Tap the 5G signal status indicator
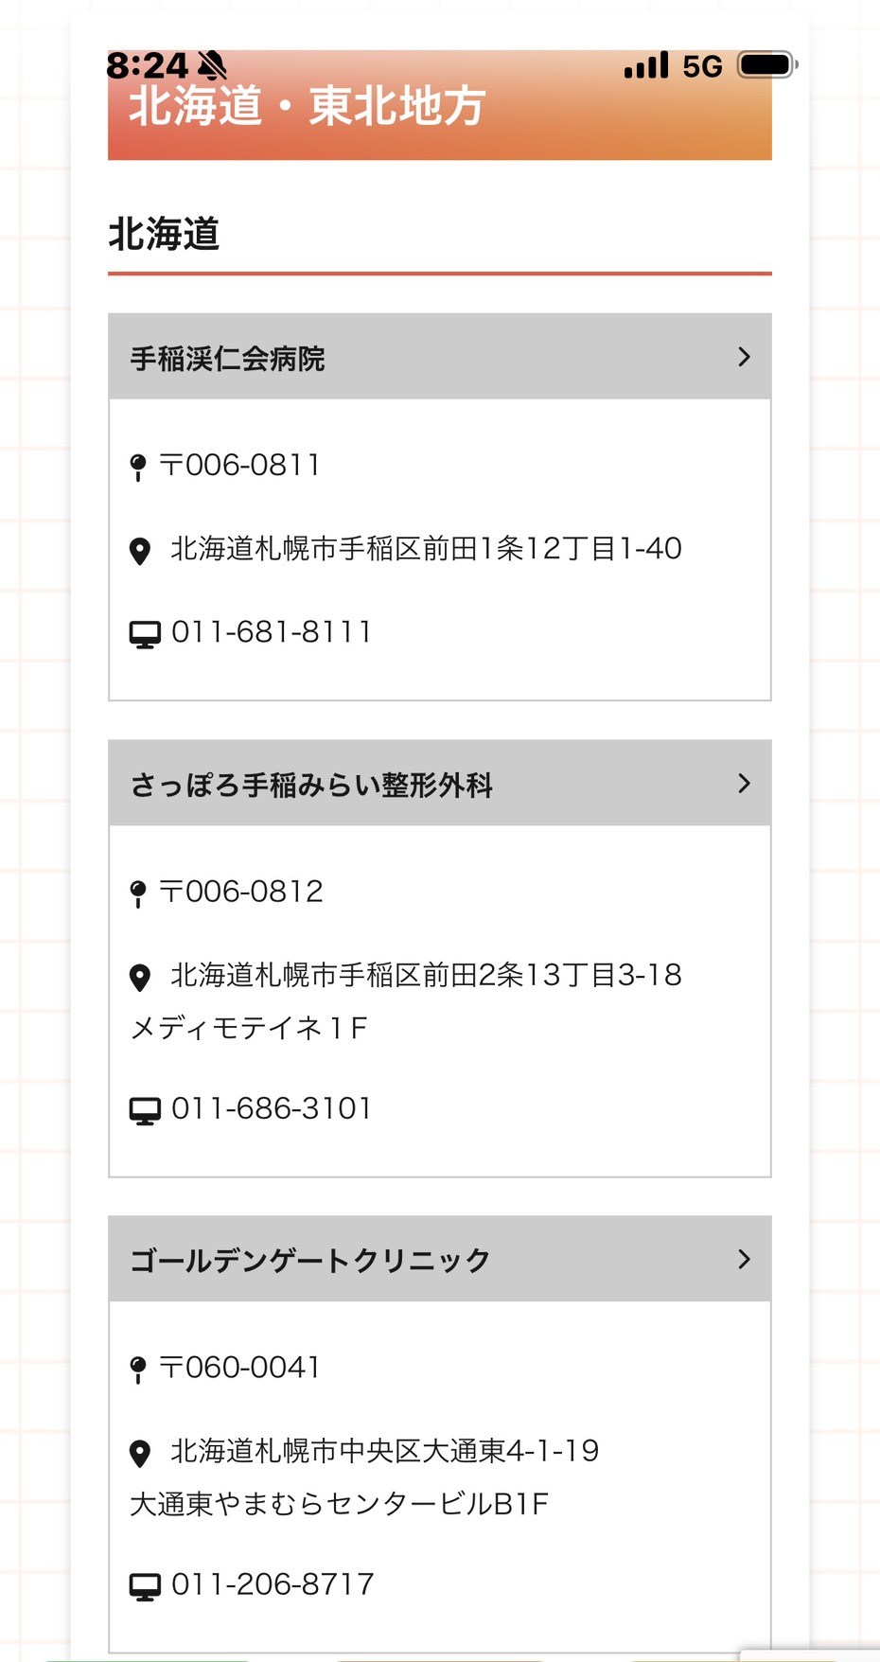Screen dimensions: 880x1662 (702, 66)
